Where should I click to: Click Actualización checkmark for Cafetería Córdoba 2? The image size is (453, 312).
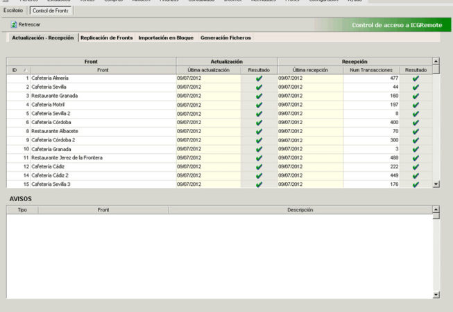click(x=259, y=140)
